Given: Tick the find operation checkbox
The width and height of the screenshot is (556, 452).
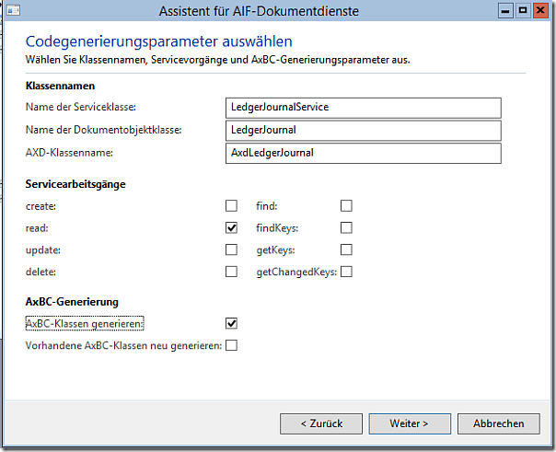Looking at the screenshot, I should pos(346,206).
